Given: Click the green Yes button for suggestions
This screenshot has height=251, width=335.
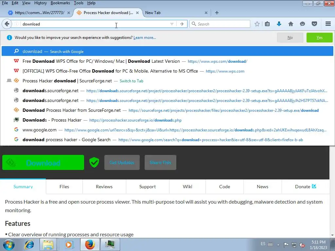Looking at the screenshot, I should (x=319, y=38).
